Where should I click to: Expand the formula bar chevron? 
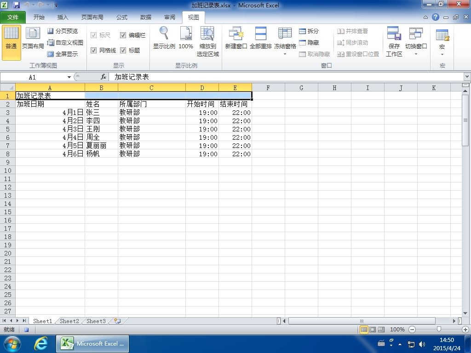(x=467, y=77)
